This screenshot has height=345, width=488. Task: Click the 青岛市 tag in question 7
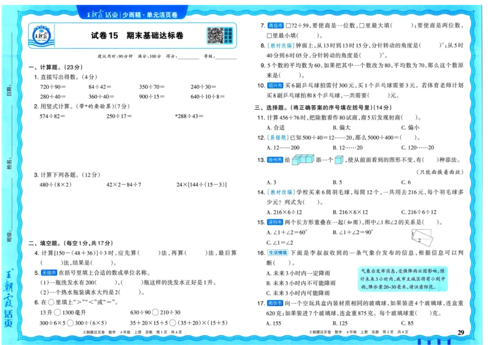pyautogui.click(x=276, y=26)
